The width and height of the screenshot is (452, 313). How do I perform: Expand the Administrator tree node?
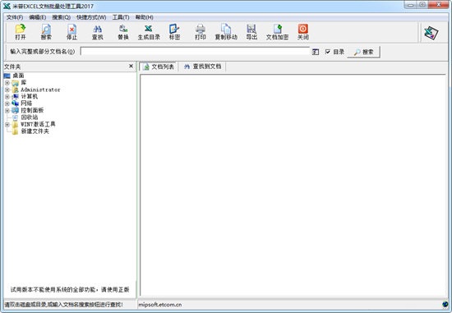pos(7,90)
